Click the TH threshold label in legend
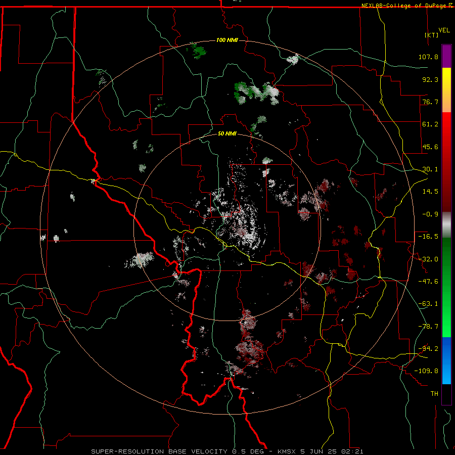Image resolution: width=455 pixels, height=455 pixels. pos(434,393)
